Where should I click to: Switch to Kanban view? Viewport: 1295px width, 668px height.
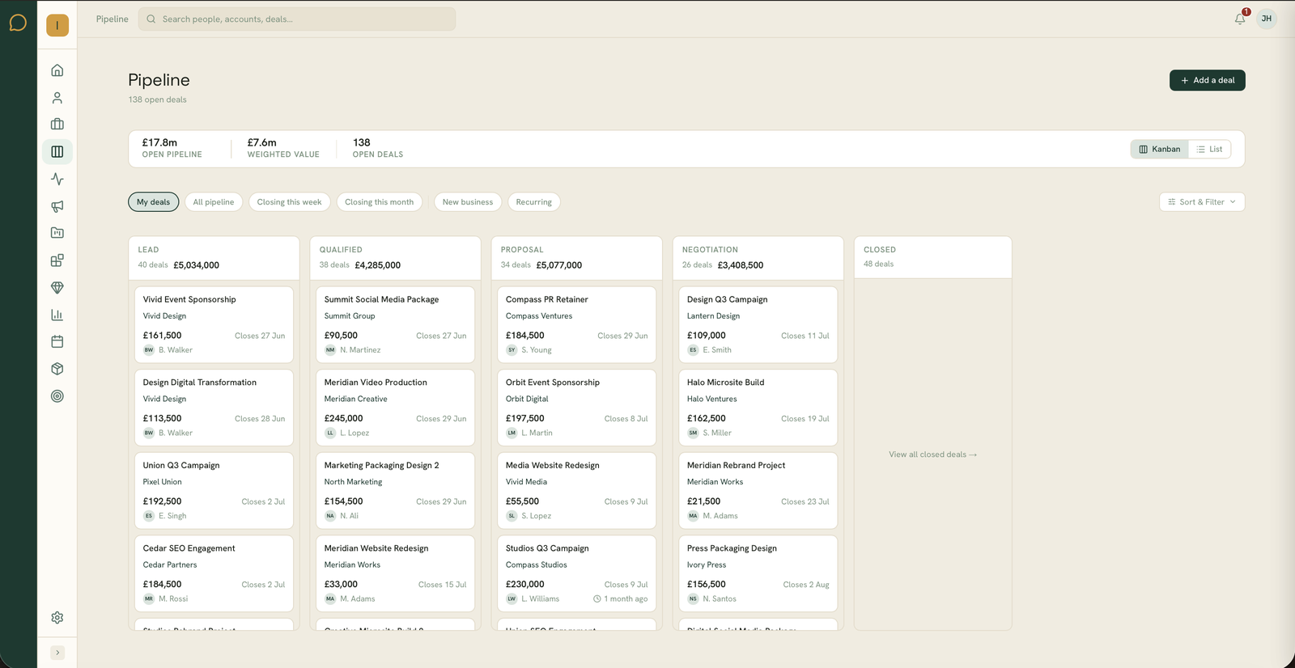pos(1160,149)
